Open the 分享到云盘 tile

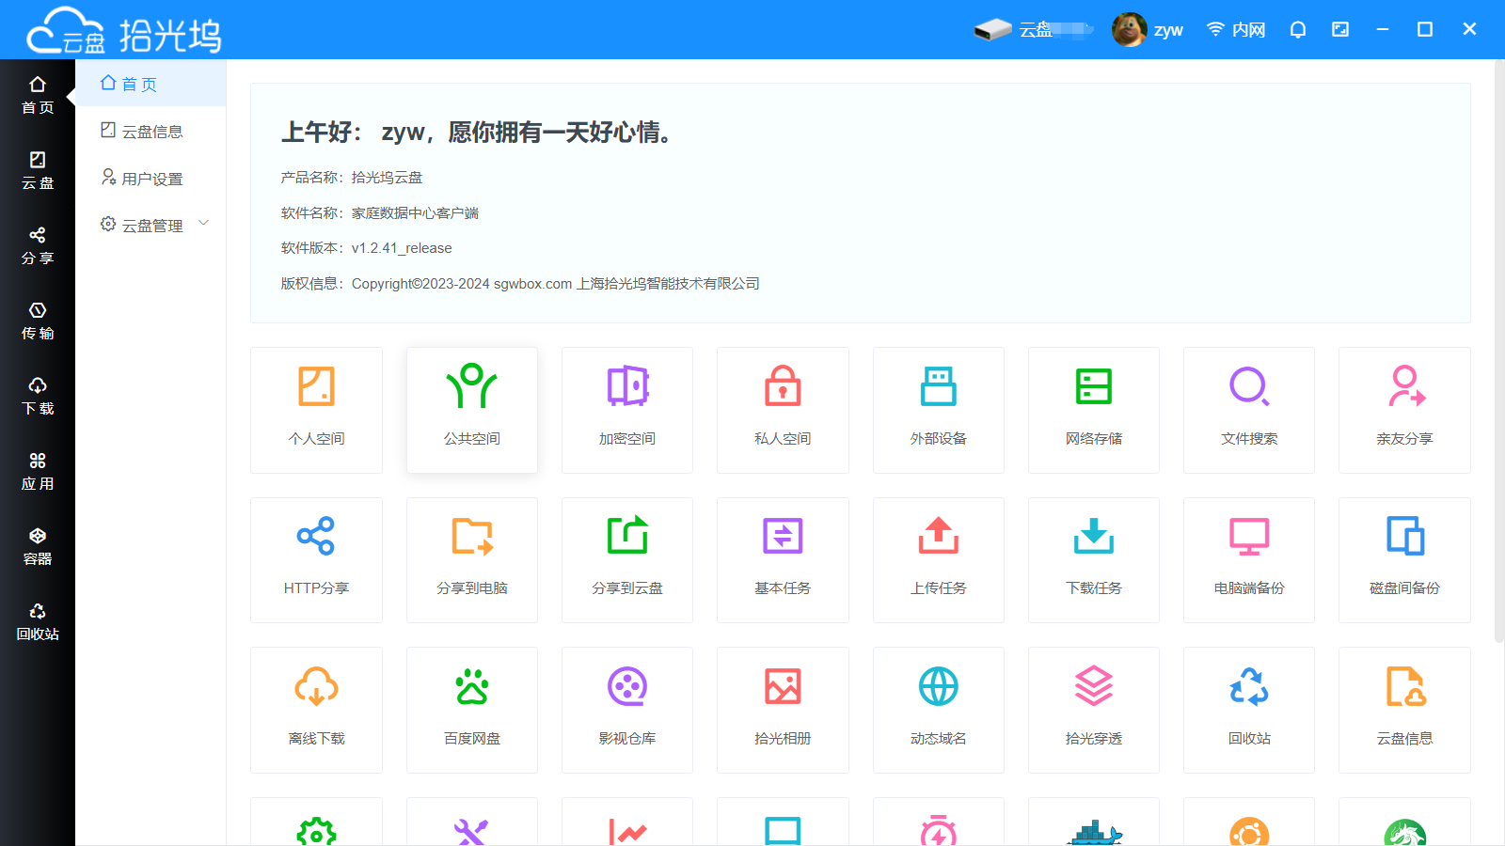click(627, 560)
